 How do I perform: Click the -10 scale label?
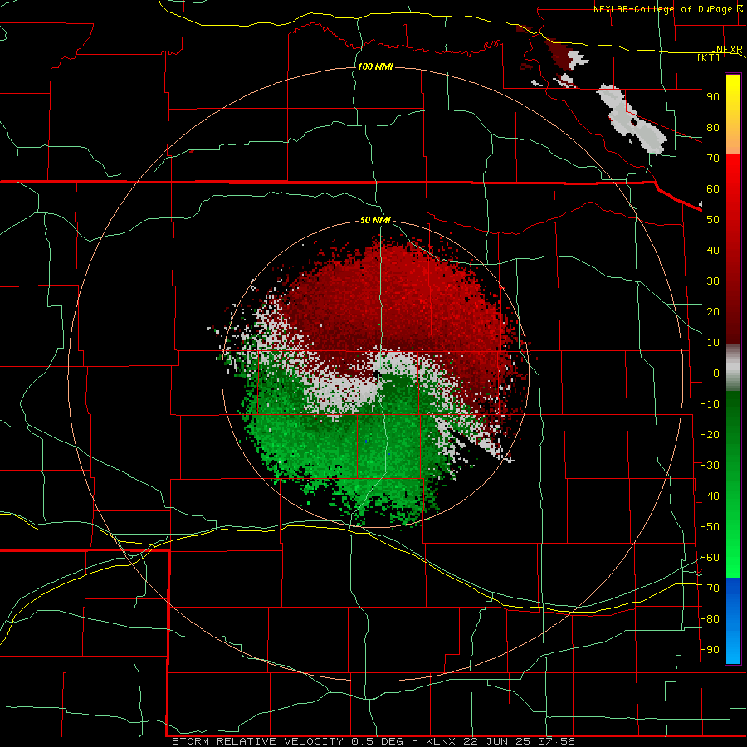click(x=710, y=404)
